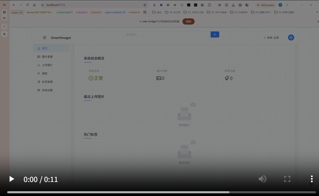Image resolution: width=319 pixels, height=196 pixels.
Task: Switch to the paper-assistant-dl tab group
Action: tap(115, 12)
